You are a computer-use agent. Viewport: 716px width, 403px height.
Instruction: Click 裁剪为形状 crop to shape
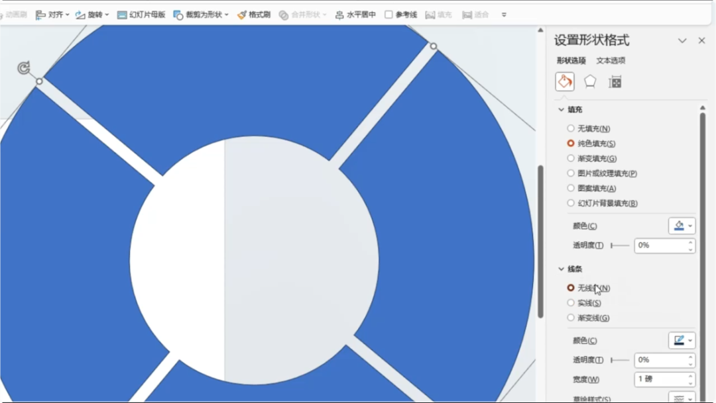tap(200, 15)
